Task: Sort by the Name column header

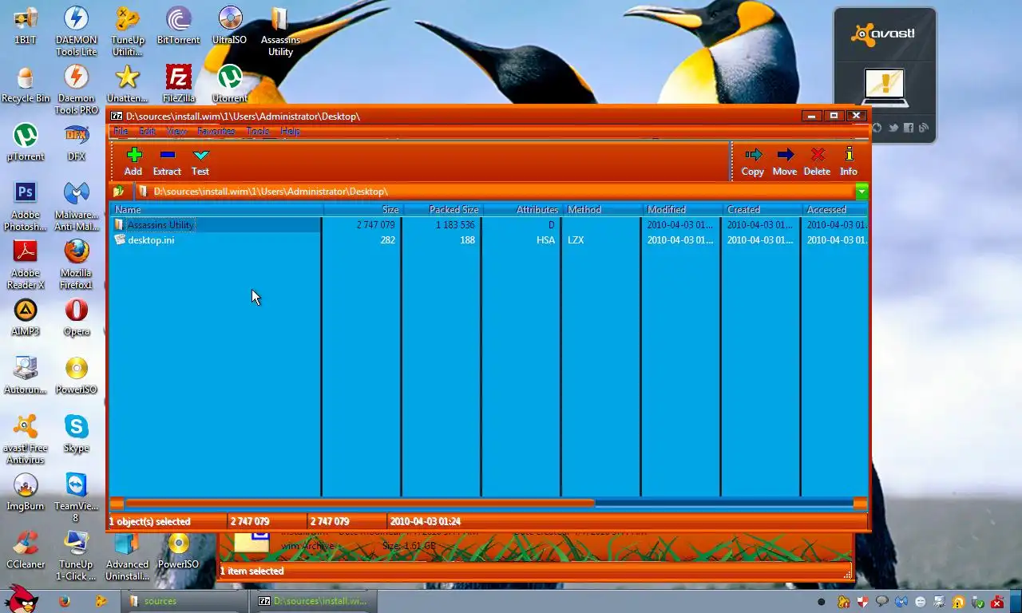Action: coord(216,209)
